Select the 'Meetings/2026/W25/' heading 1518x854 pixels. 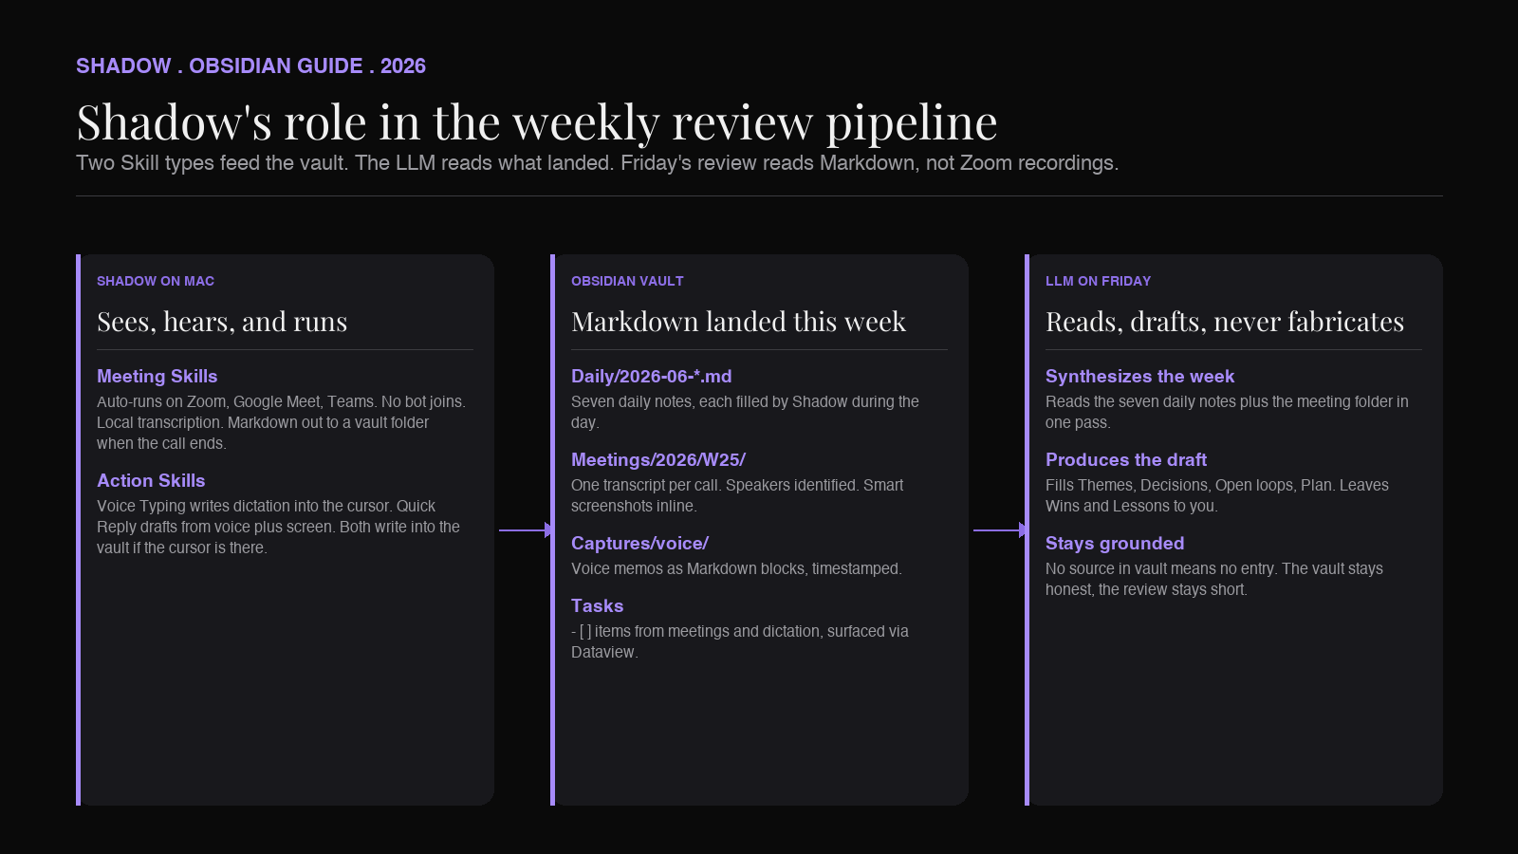[x=658, y=460]
